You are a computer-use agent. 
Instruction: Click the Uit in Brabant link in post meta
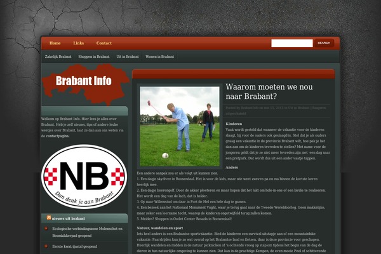pos(298,108)
